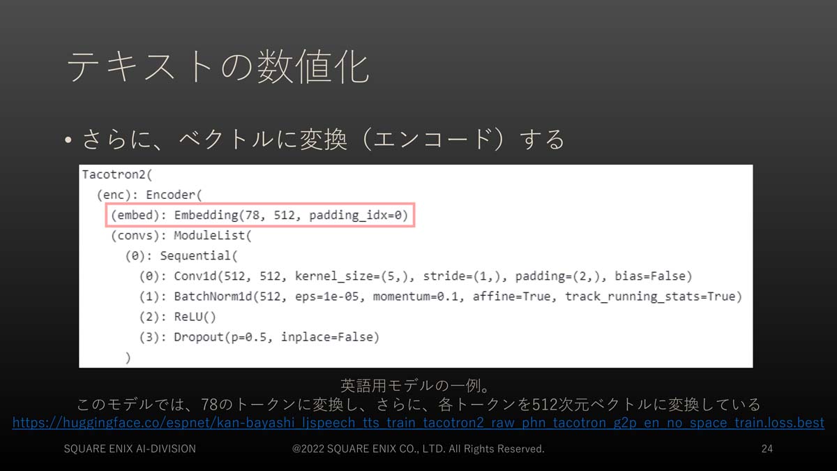The image size is (837, 471).
Task: Click the (enc): Encoder( line
Action: [150, 195]
